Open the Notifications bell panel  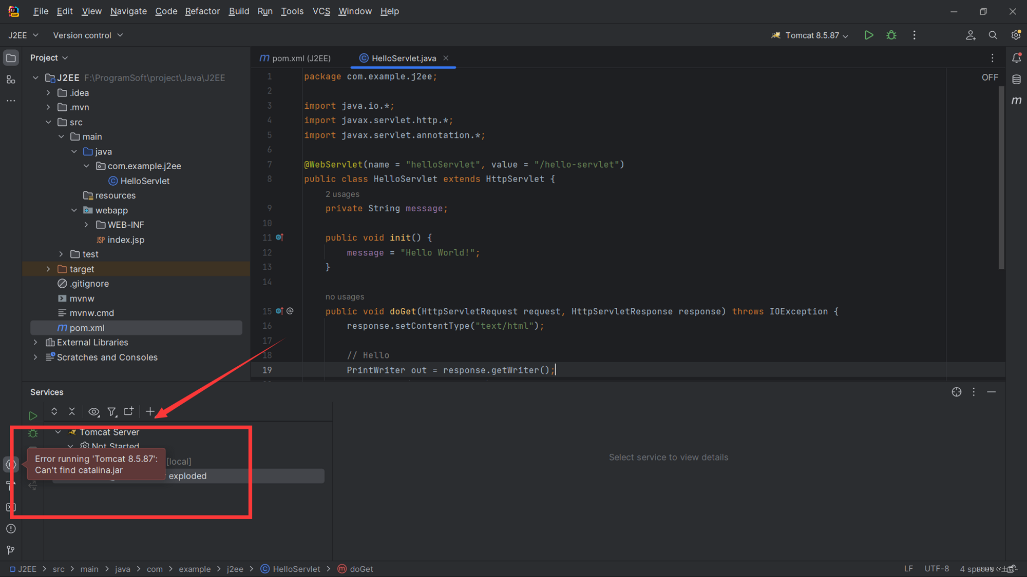point(1016,58)
